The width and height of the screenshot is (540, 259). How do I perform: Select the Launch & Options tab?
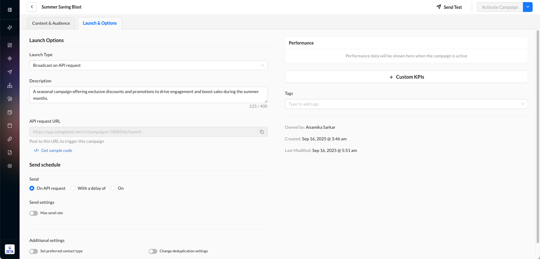pyautogui.click(x=100, y=23)
